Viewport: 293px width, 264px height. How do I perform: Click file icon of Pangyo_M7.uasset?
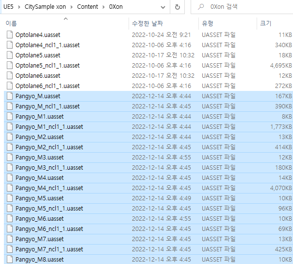10,239
